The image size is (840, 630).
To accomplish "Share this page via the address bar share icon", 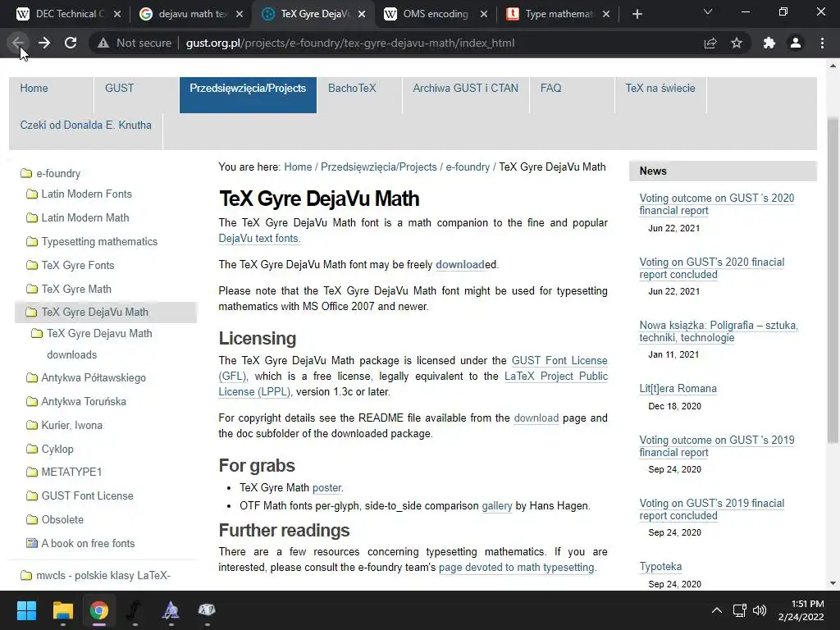I will pyautogui.click(x=710, y=43).
